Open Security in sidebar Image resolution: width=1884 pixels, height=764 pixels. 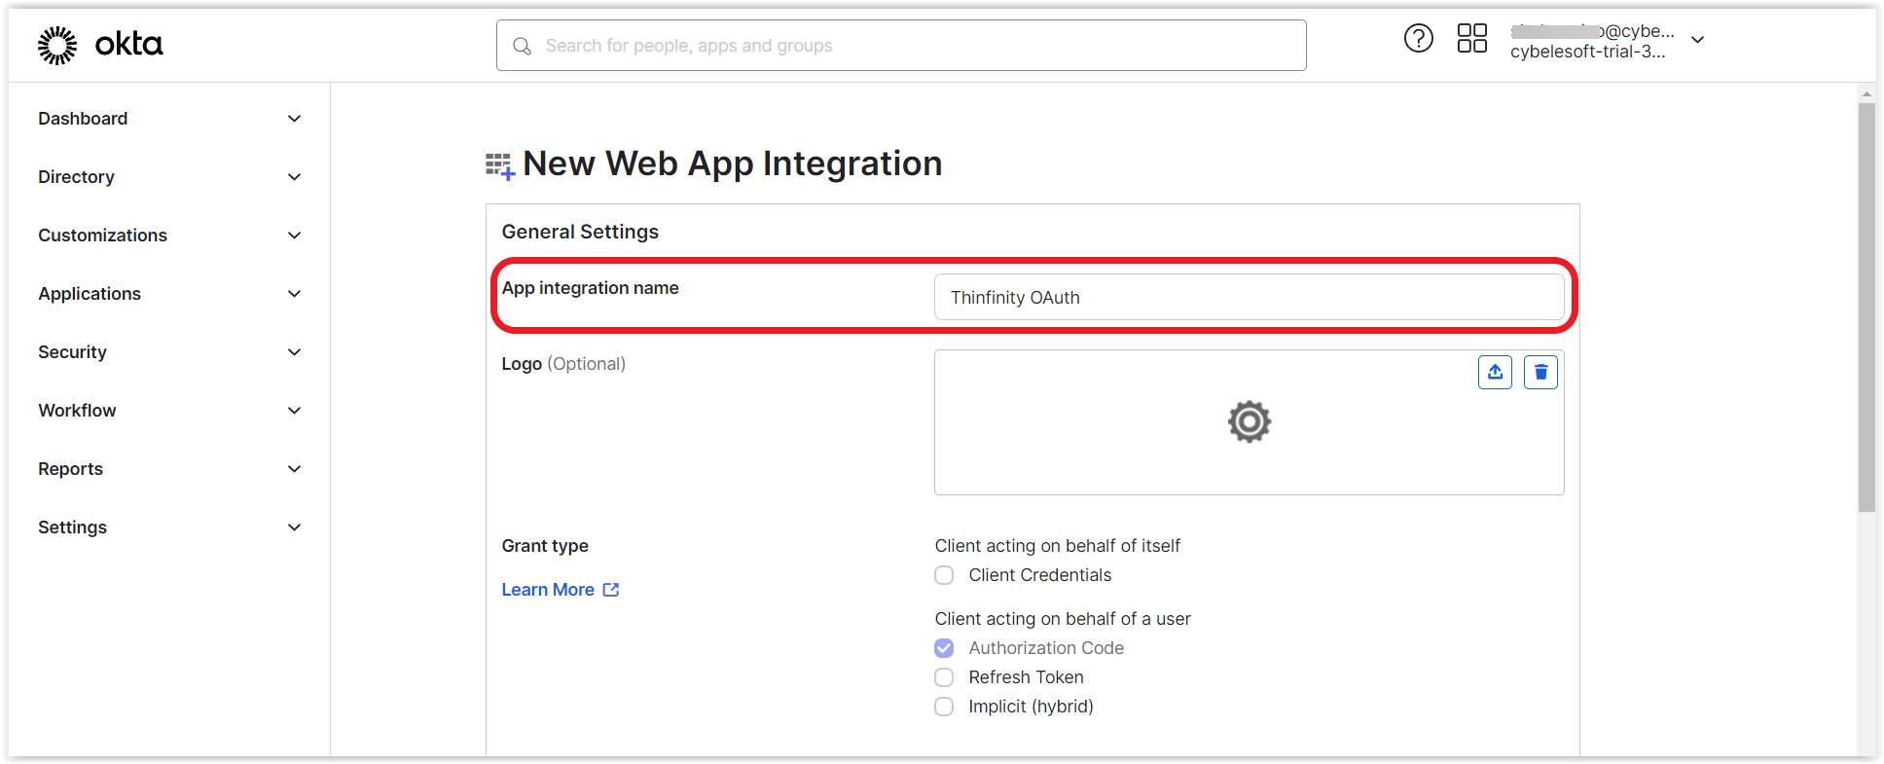point(72,352)
